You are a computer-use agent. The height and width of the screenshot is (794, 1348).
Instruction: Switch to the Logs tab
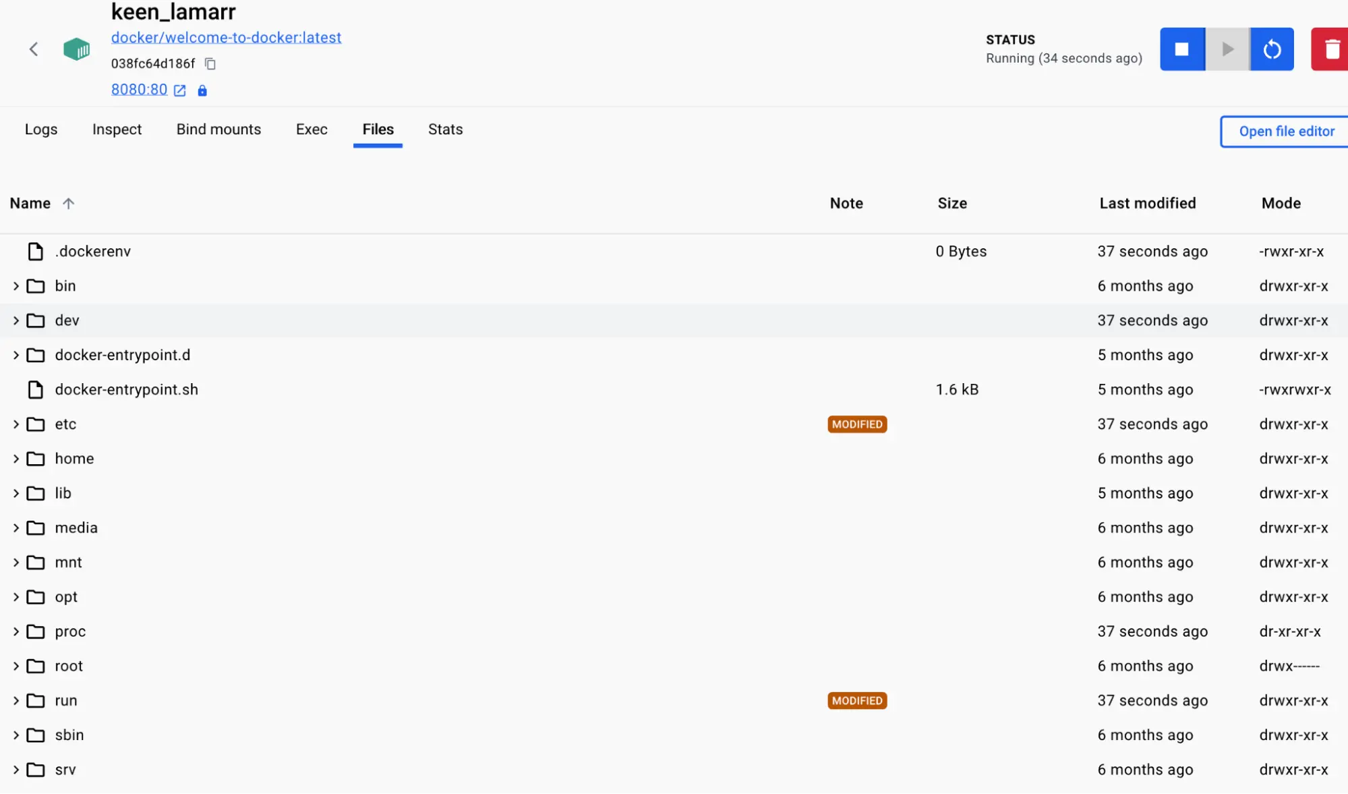pos(40,129)
